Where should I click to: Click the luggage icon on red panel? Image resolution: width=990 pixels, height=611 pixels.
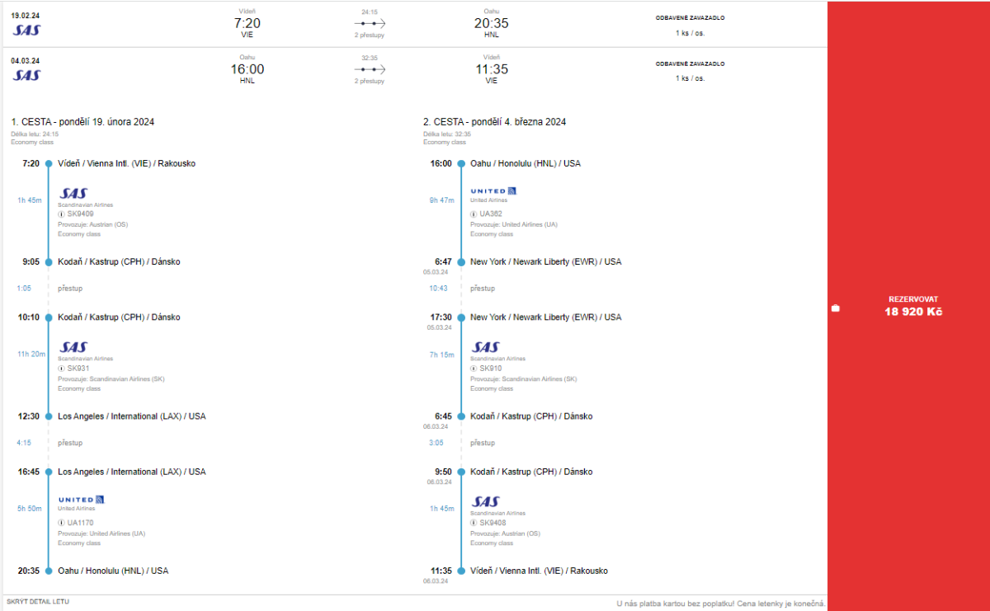coord(836,308)
